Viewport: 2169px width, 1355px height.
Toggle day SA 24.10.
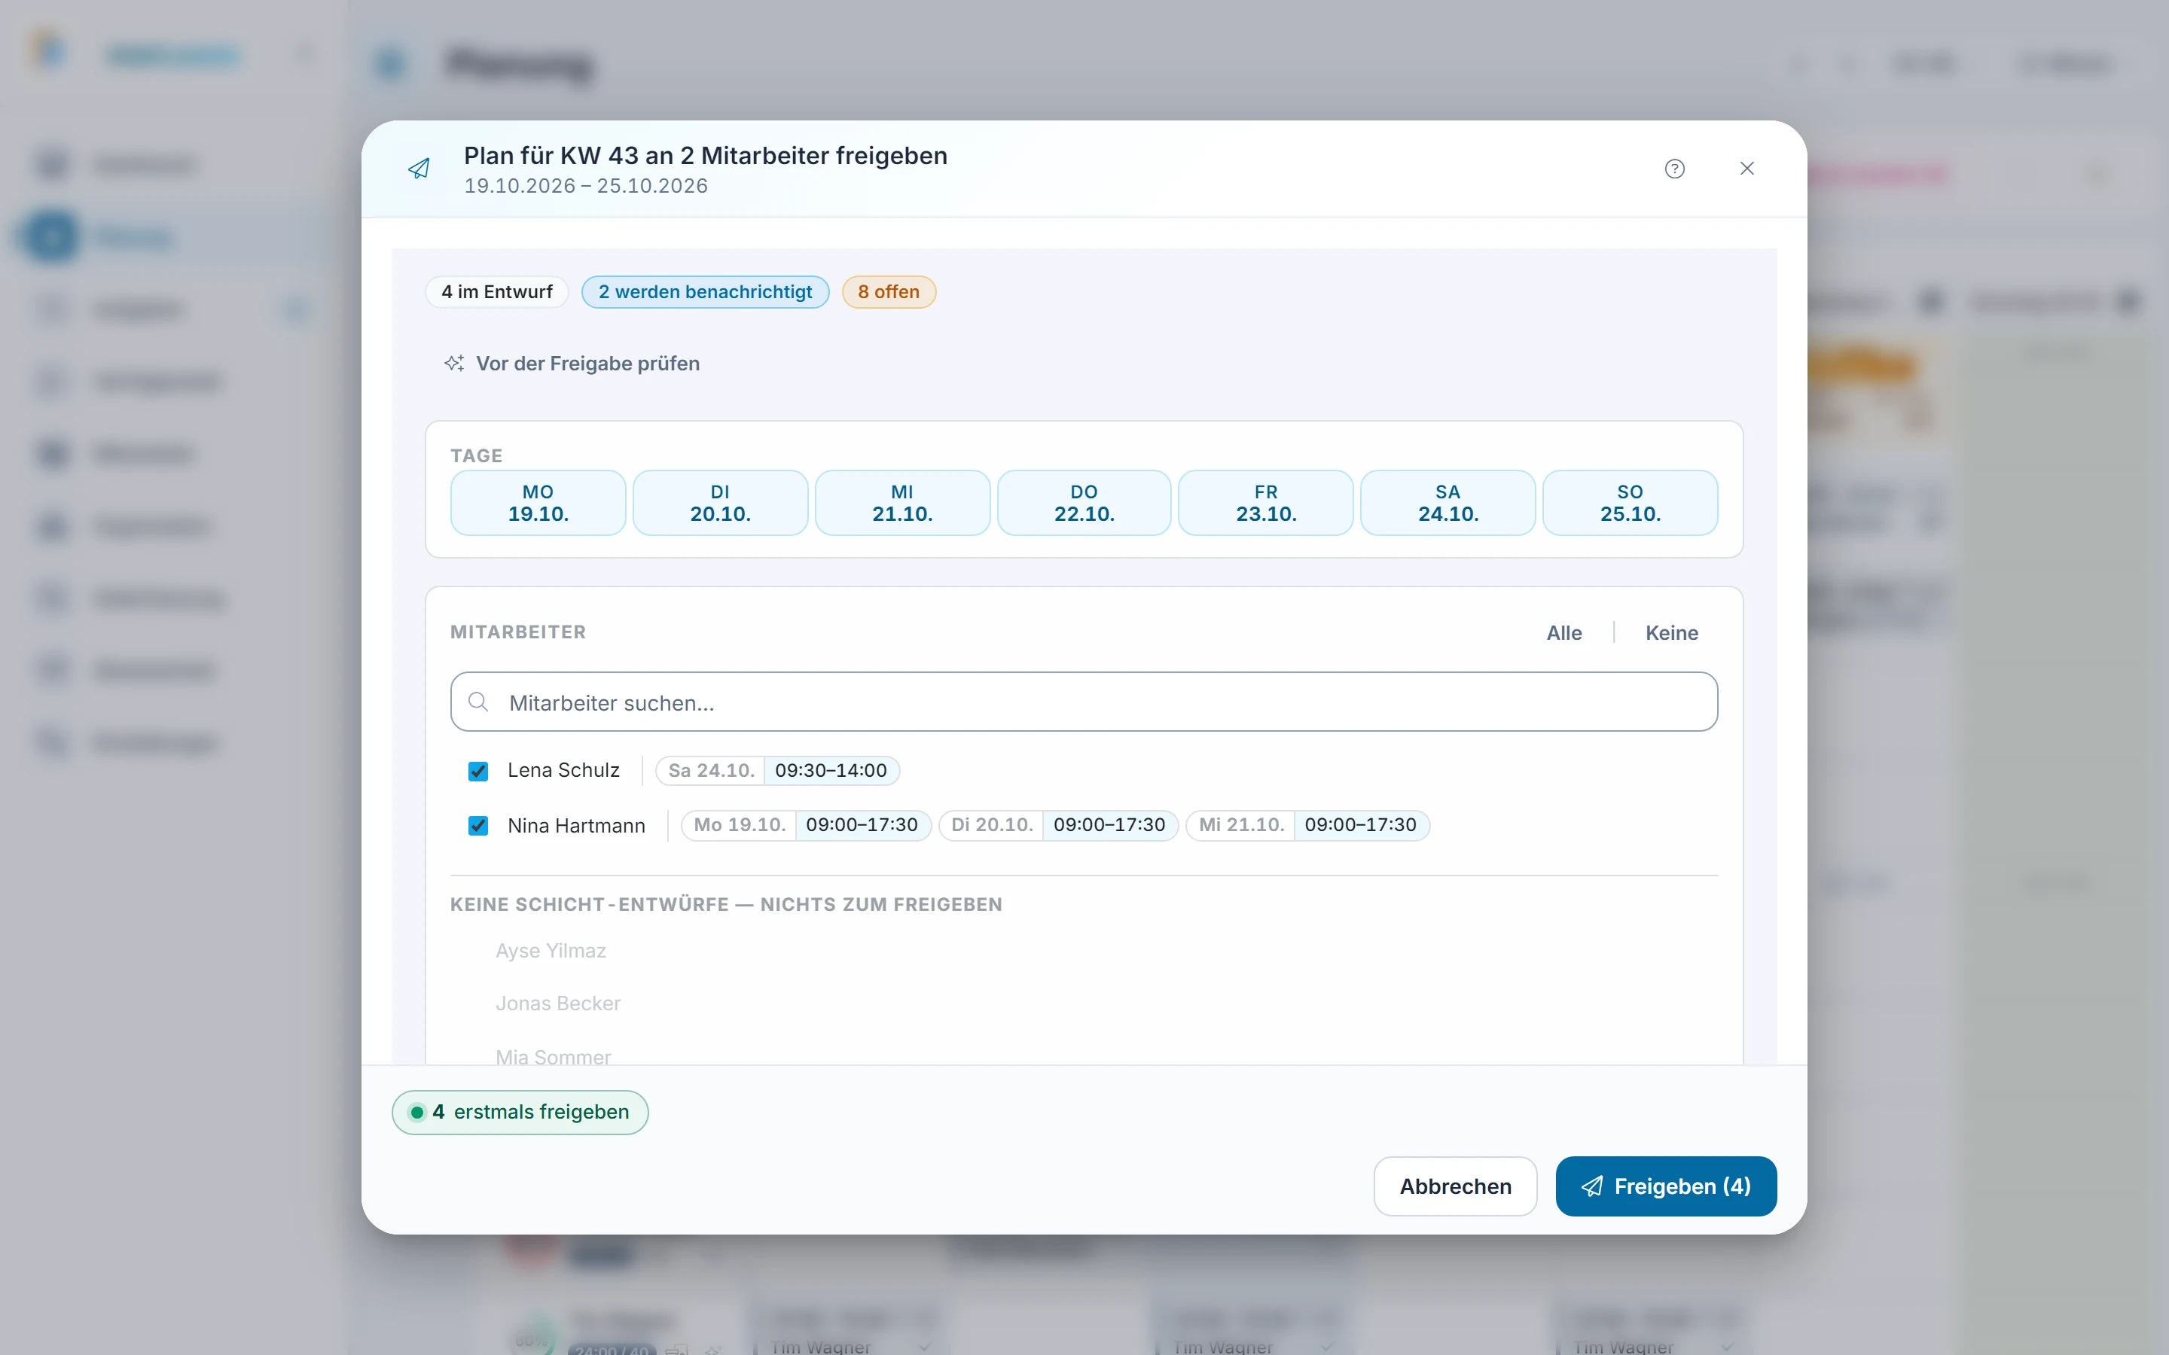click(x=1448, y=503)
